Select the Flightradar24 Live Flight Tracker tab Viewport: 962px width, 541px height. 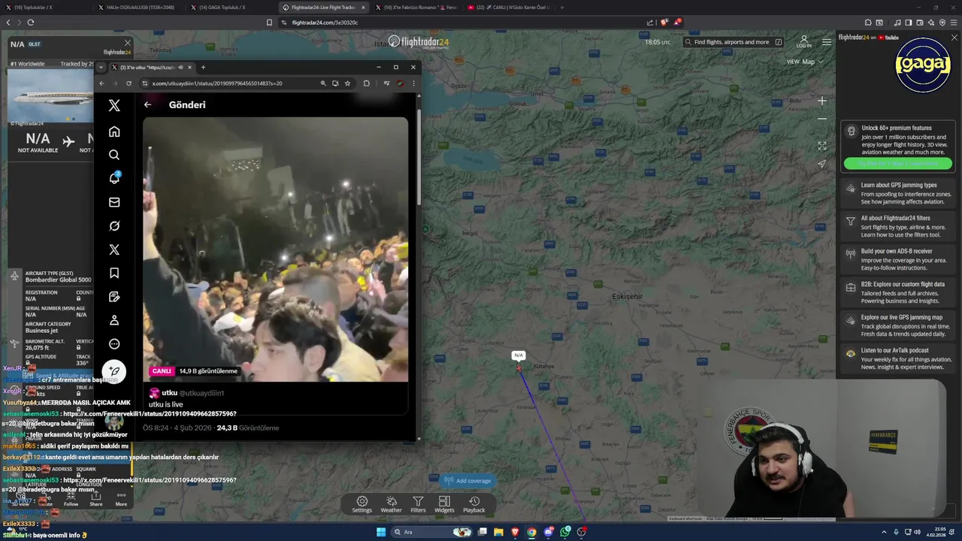tap(323, 8)
